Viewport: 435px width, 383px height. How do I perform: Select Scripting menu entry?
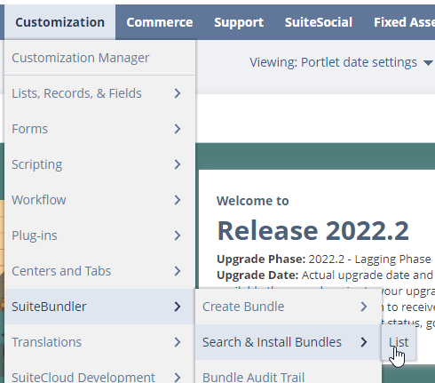click(x=99, y=164)
